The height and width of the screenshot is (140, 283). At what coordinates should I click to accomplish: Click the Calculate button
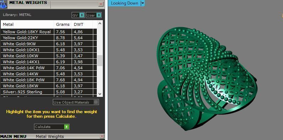[x=52, y=127]
